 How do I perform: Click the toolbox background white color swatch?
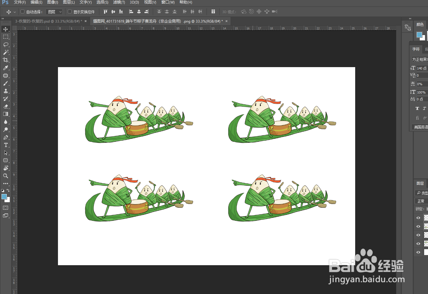[8, 200]
